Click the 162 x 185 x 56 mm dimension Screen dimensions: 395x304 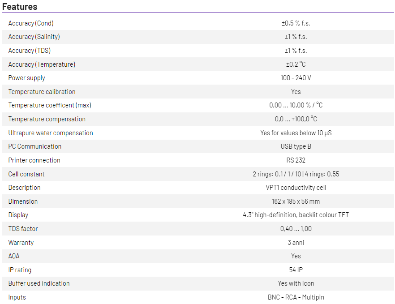296,201
